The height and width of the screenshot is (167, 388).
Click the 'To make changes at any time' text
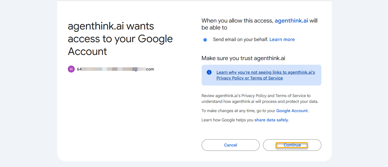pos(238,111)
